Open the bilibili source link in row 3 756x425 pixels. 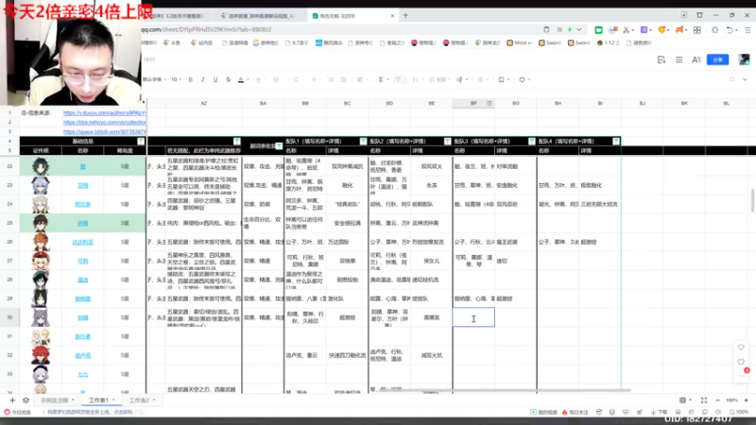(x=105, y=131)
